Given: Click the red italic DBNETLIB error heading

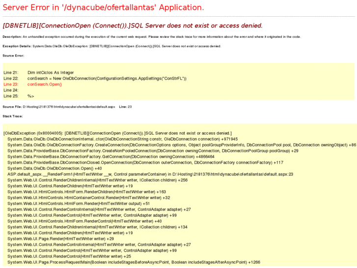Looking at the screenshot, I should 133,26.
